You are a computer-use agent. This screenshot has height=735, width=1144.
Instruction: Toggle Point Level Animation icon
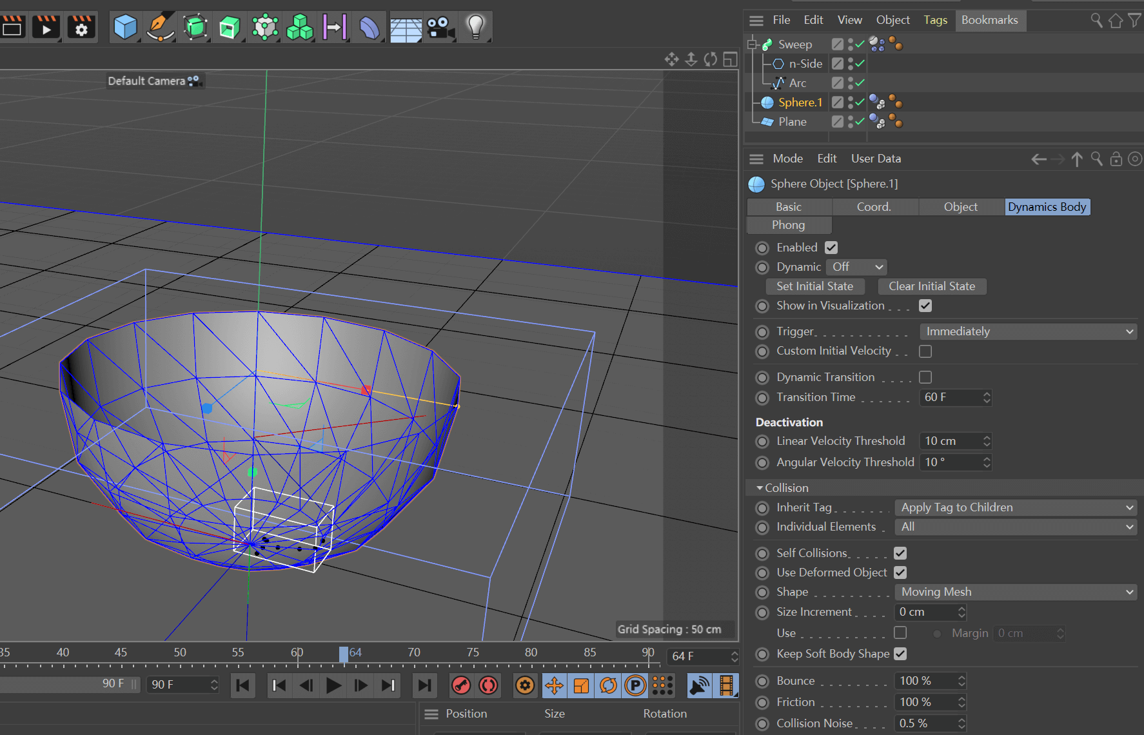[662, 685]
